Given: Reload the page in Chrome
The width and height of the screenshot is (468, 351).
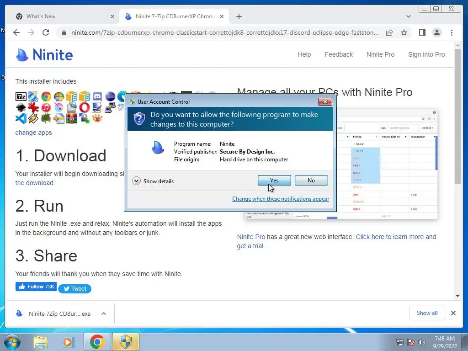Looking at the screenshot, I should coord(46,32).
